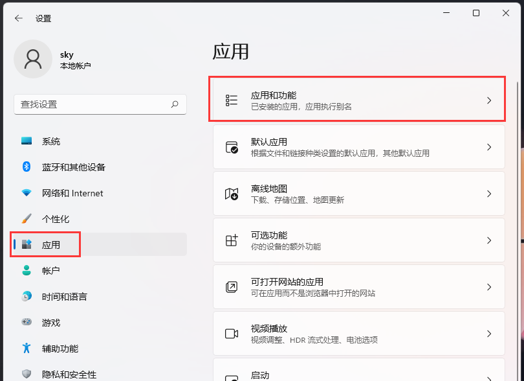Click the sky user avatar icon
Image resolution: width=524 pixels, height=381 pixels.
coord(32,59)
